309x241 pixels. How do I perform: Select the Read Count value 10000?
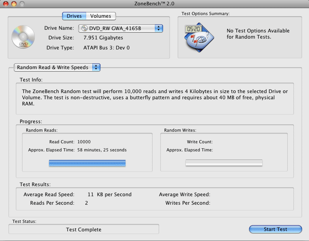[84, 142]
